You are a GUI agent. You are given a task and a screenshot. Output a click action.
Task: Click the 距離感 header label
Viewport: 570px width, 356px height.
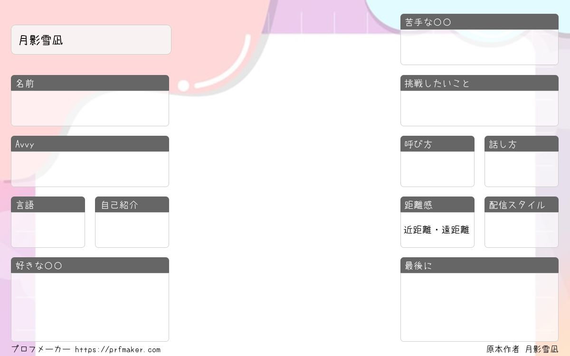[418, 205]
